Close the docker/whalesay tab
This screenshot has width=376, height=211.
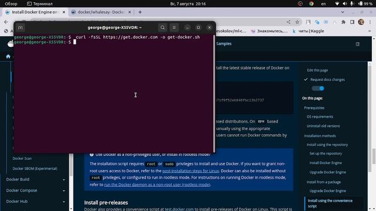tap(129, 12)
